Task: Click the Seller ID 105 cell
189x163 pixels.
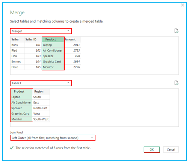Action: 33,67
